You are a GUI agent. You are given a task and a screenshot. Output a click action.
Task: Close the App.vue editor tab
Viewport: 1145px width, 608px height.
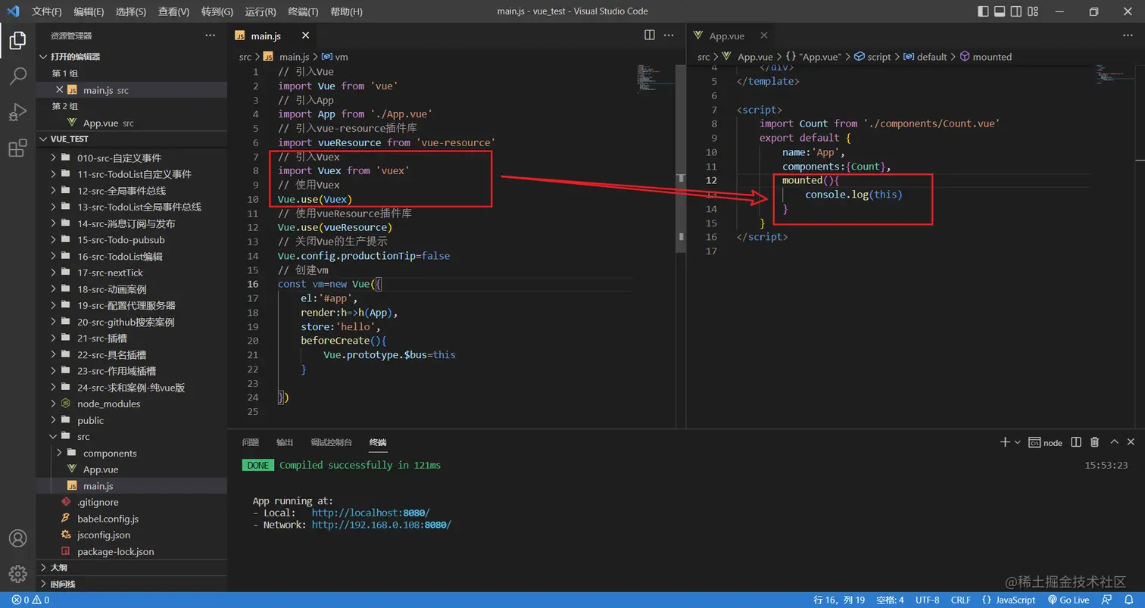[763, 35]
